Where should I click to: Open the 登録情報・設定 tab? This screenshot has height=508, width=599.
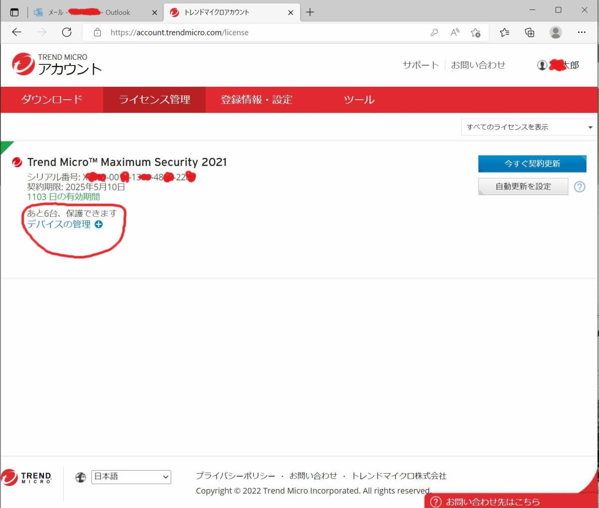257,99
